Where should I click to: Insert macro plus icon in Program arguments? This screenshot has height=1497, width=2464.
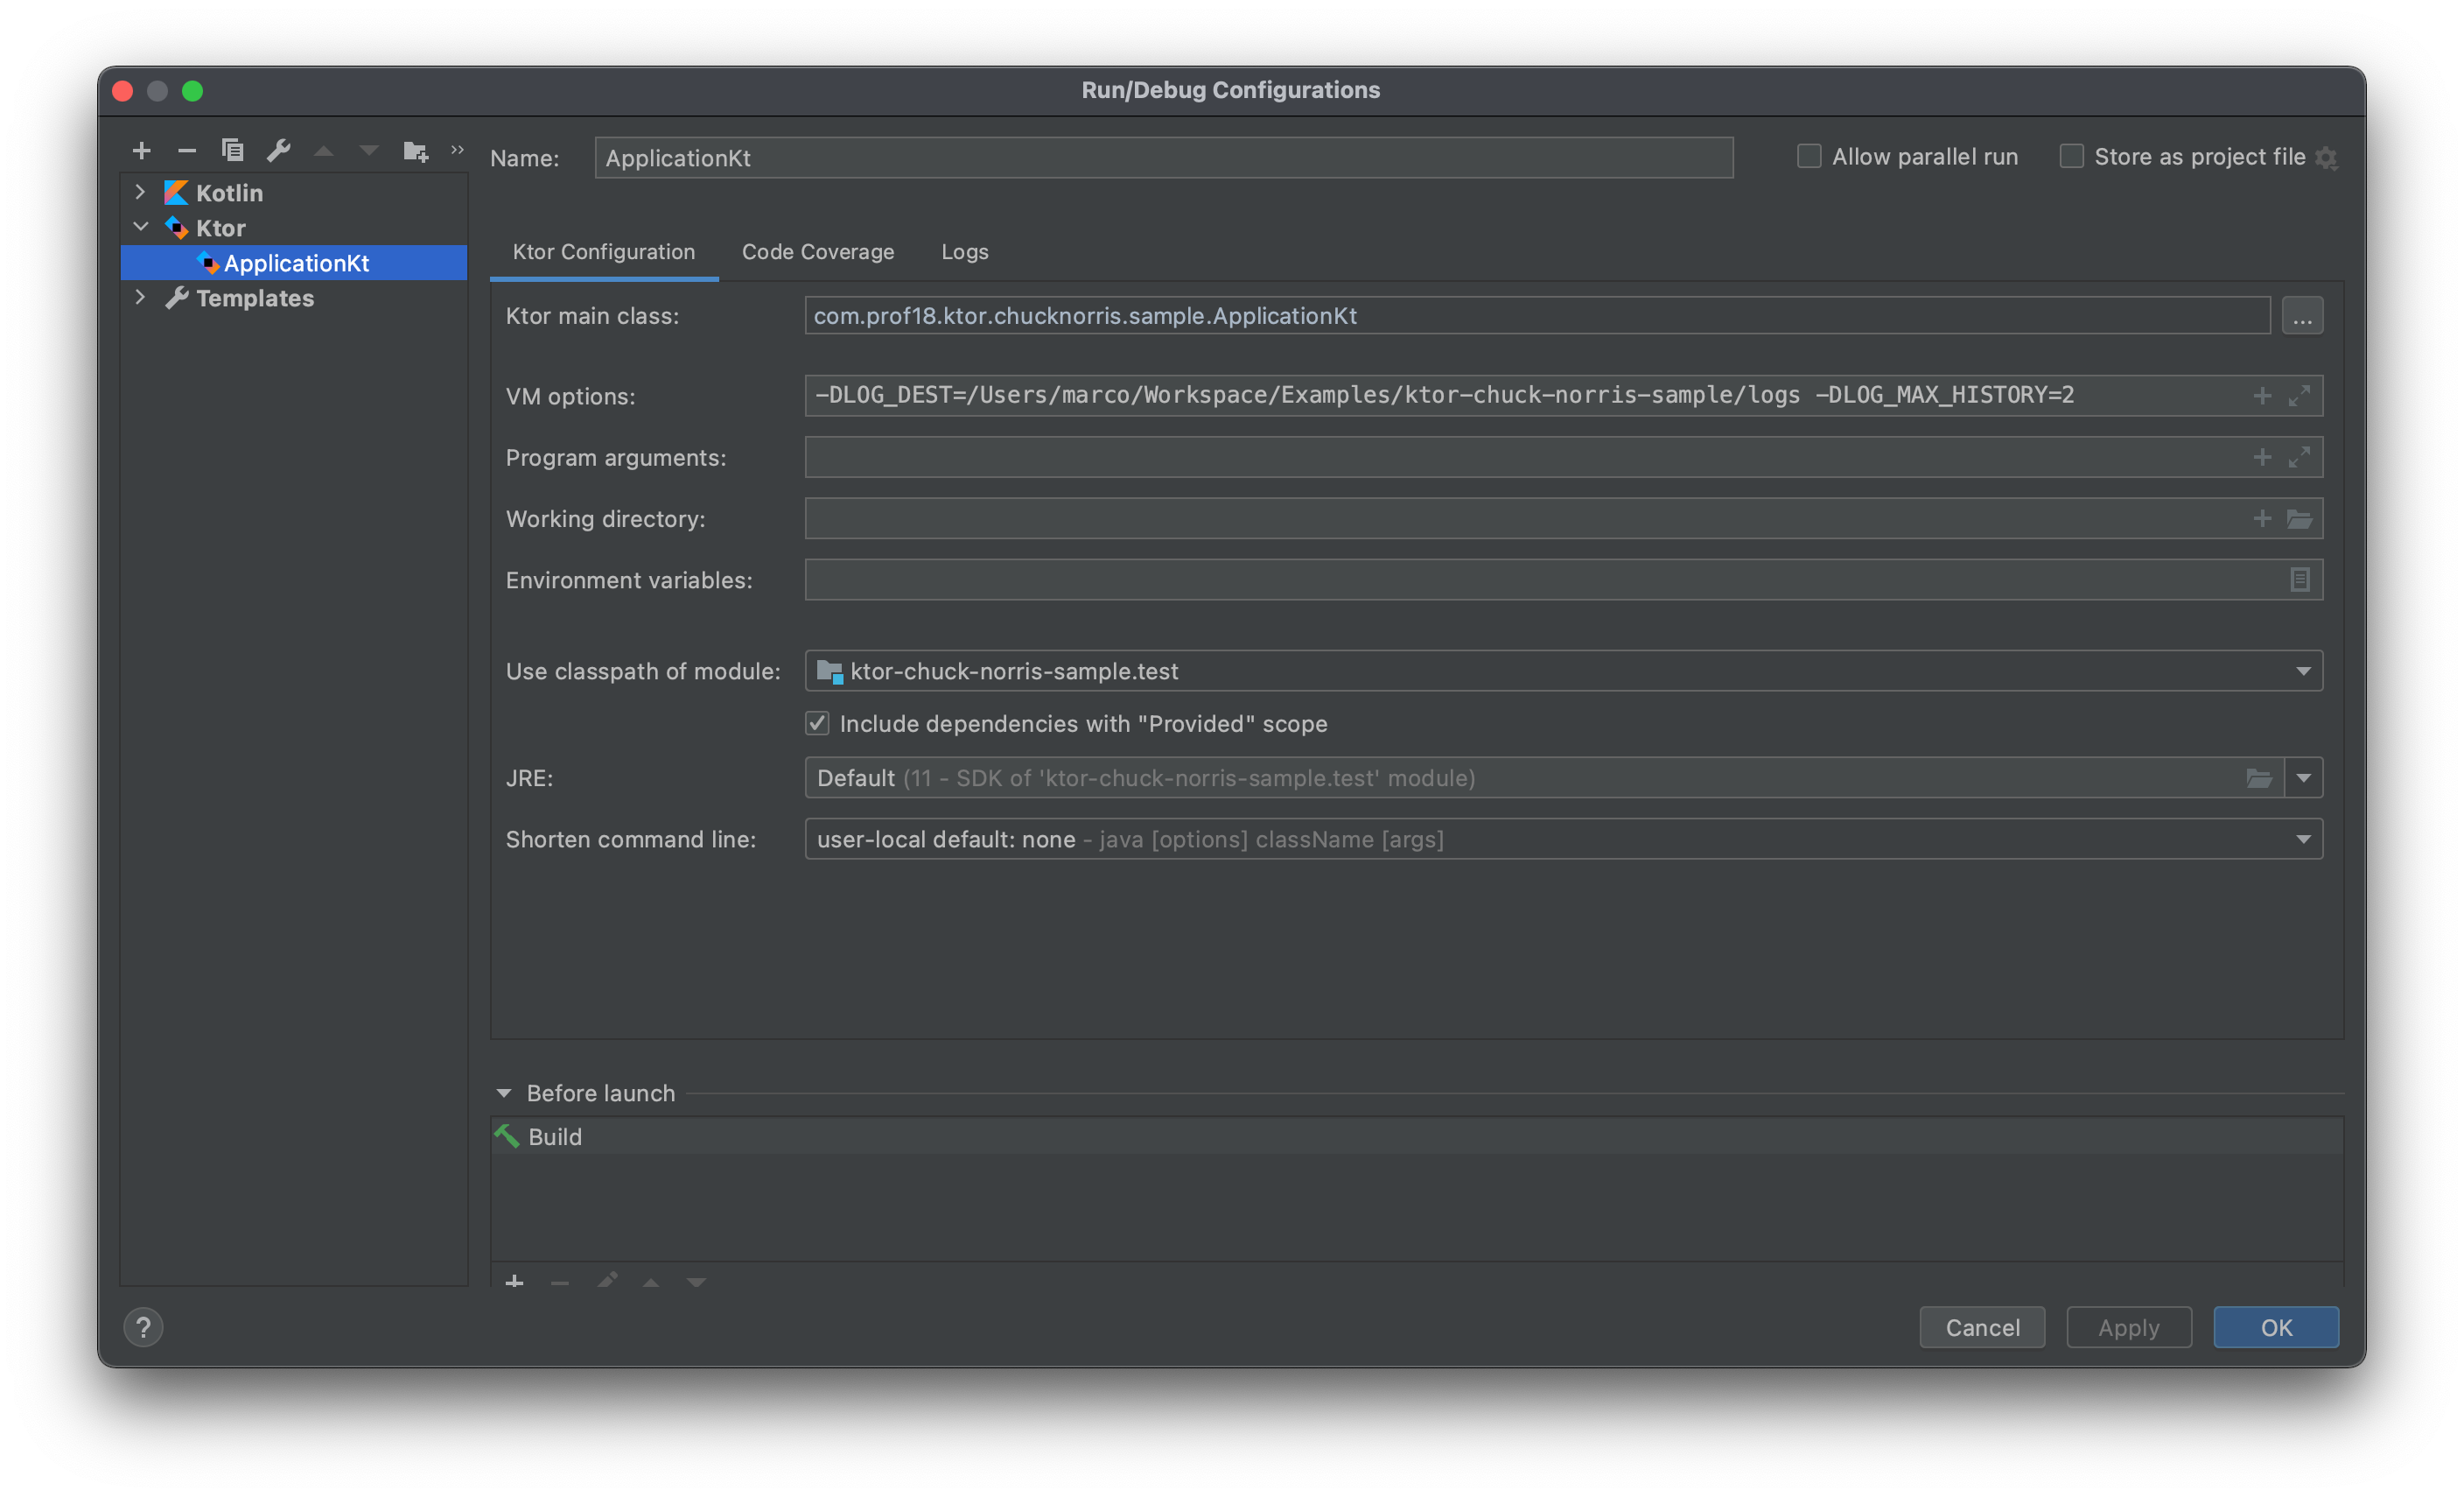pyautogui.click(x=2262, y=457)
